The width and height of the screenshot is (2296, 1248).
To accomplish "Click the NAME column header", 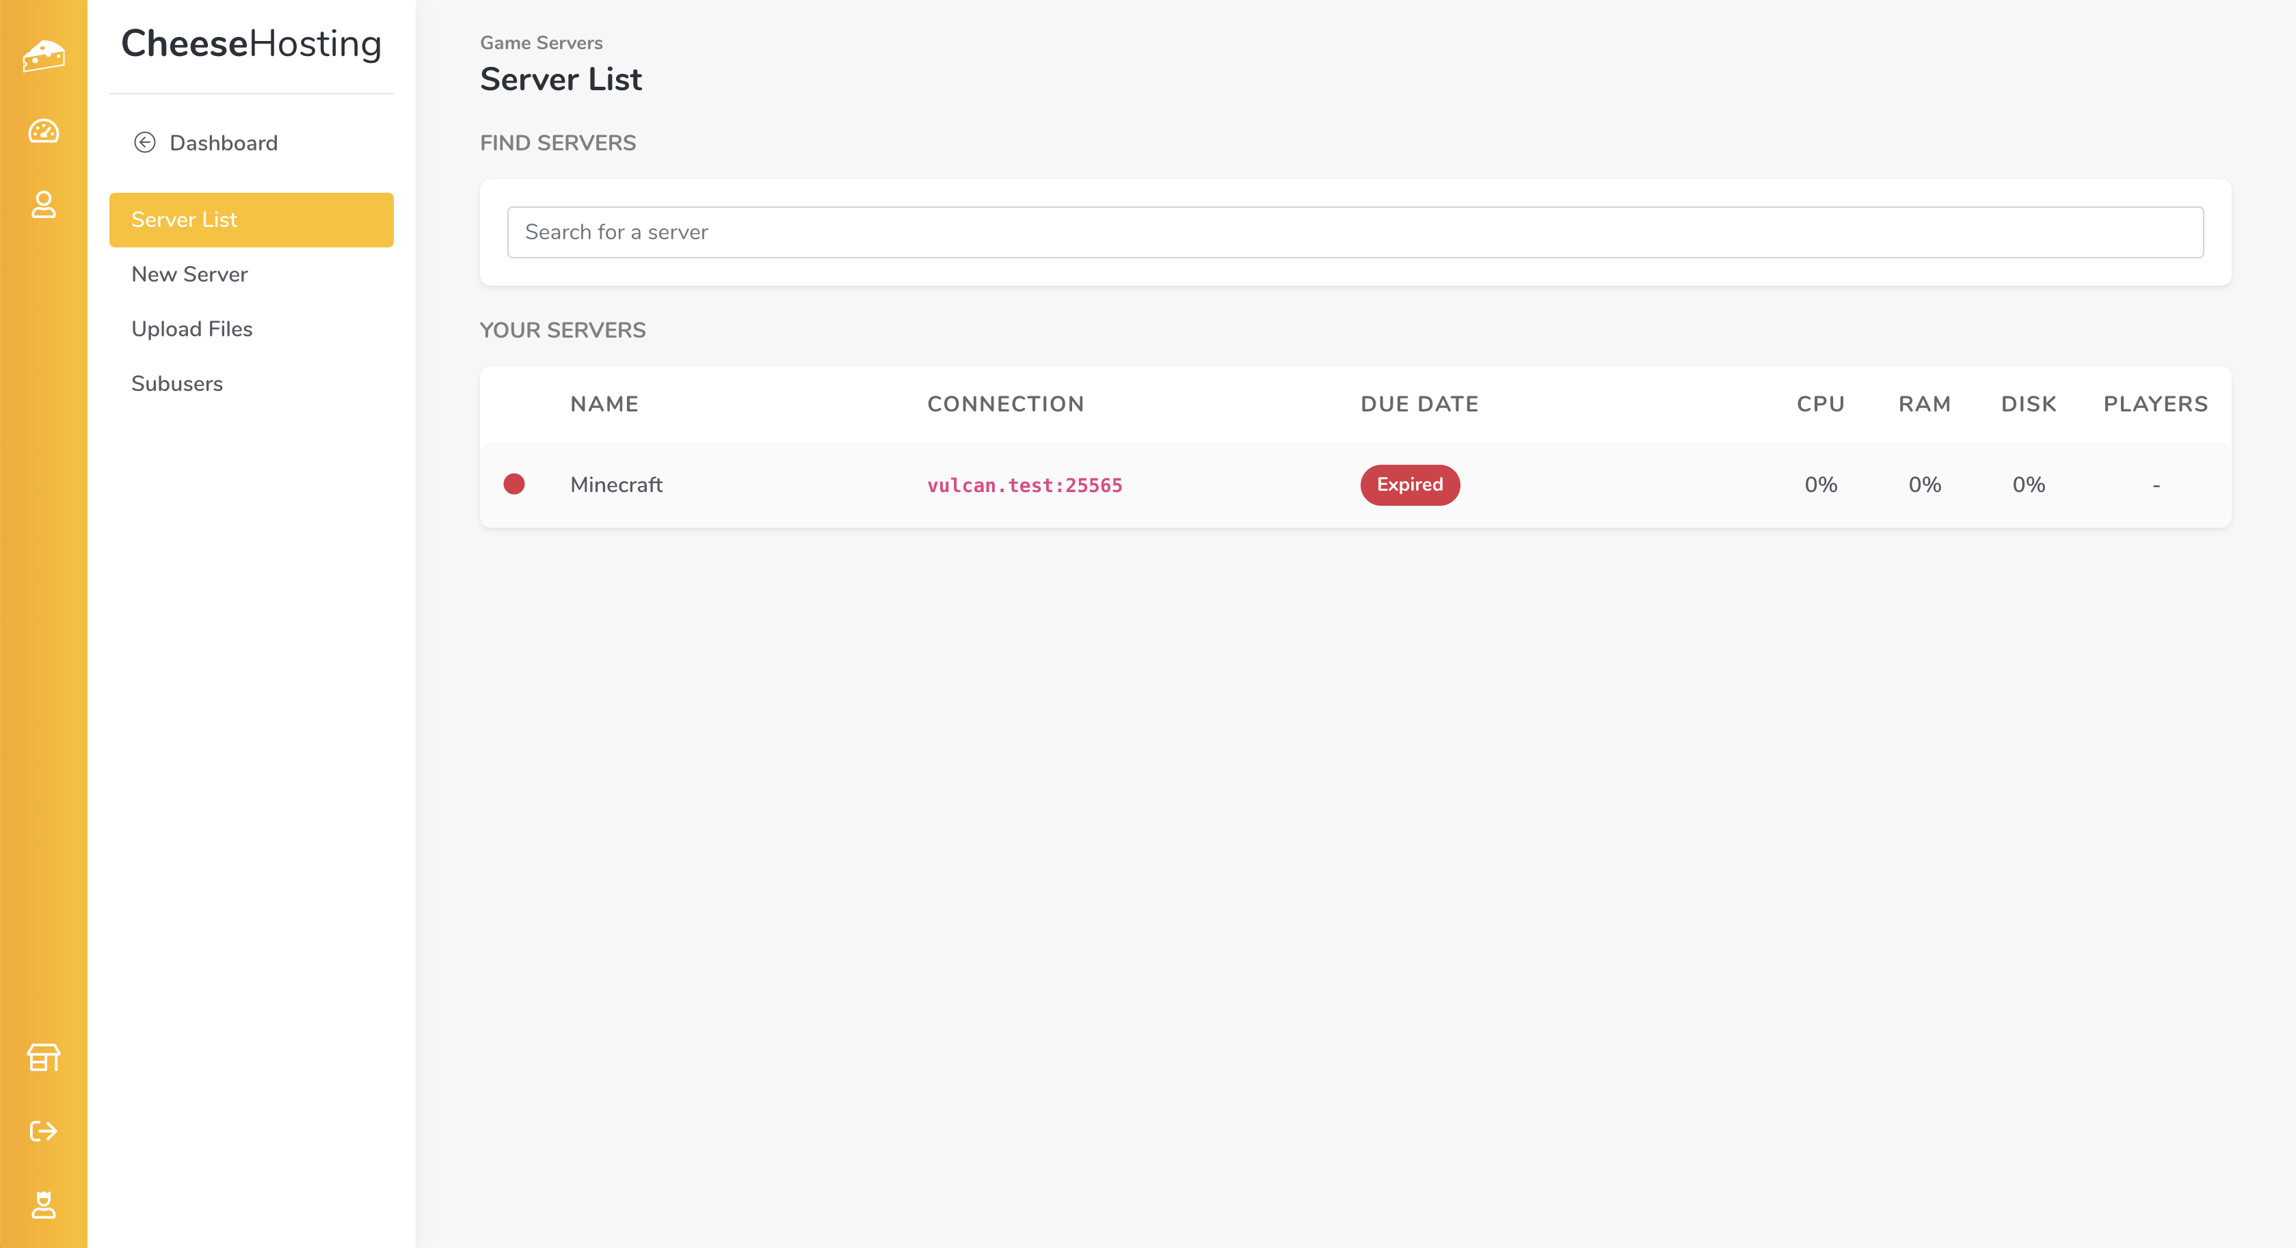I will click(x=604, y=403).
